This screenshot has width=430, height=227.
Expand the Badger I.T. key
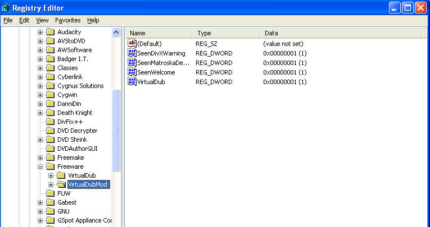[x=40, y=59]
